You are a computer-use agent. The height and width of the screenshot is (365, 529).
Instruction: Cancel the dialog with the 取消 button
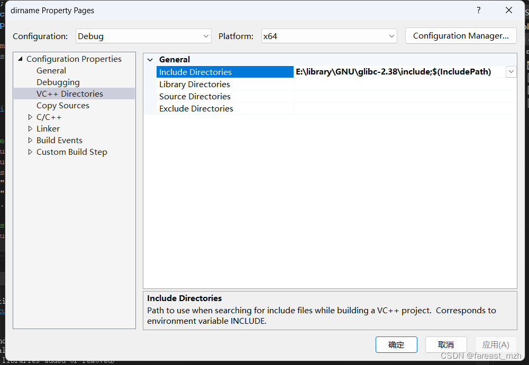[x=446, y=344]
